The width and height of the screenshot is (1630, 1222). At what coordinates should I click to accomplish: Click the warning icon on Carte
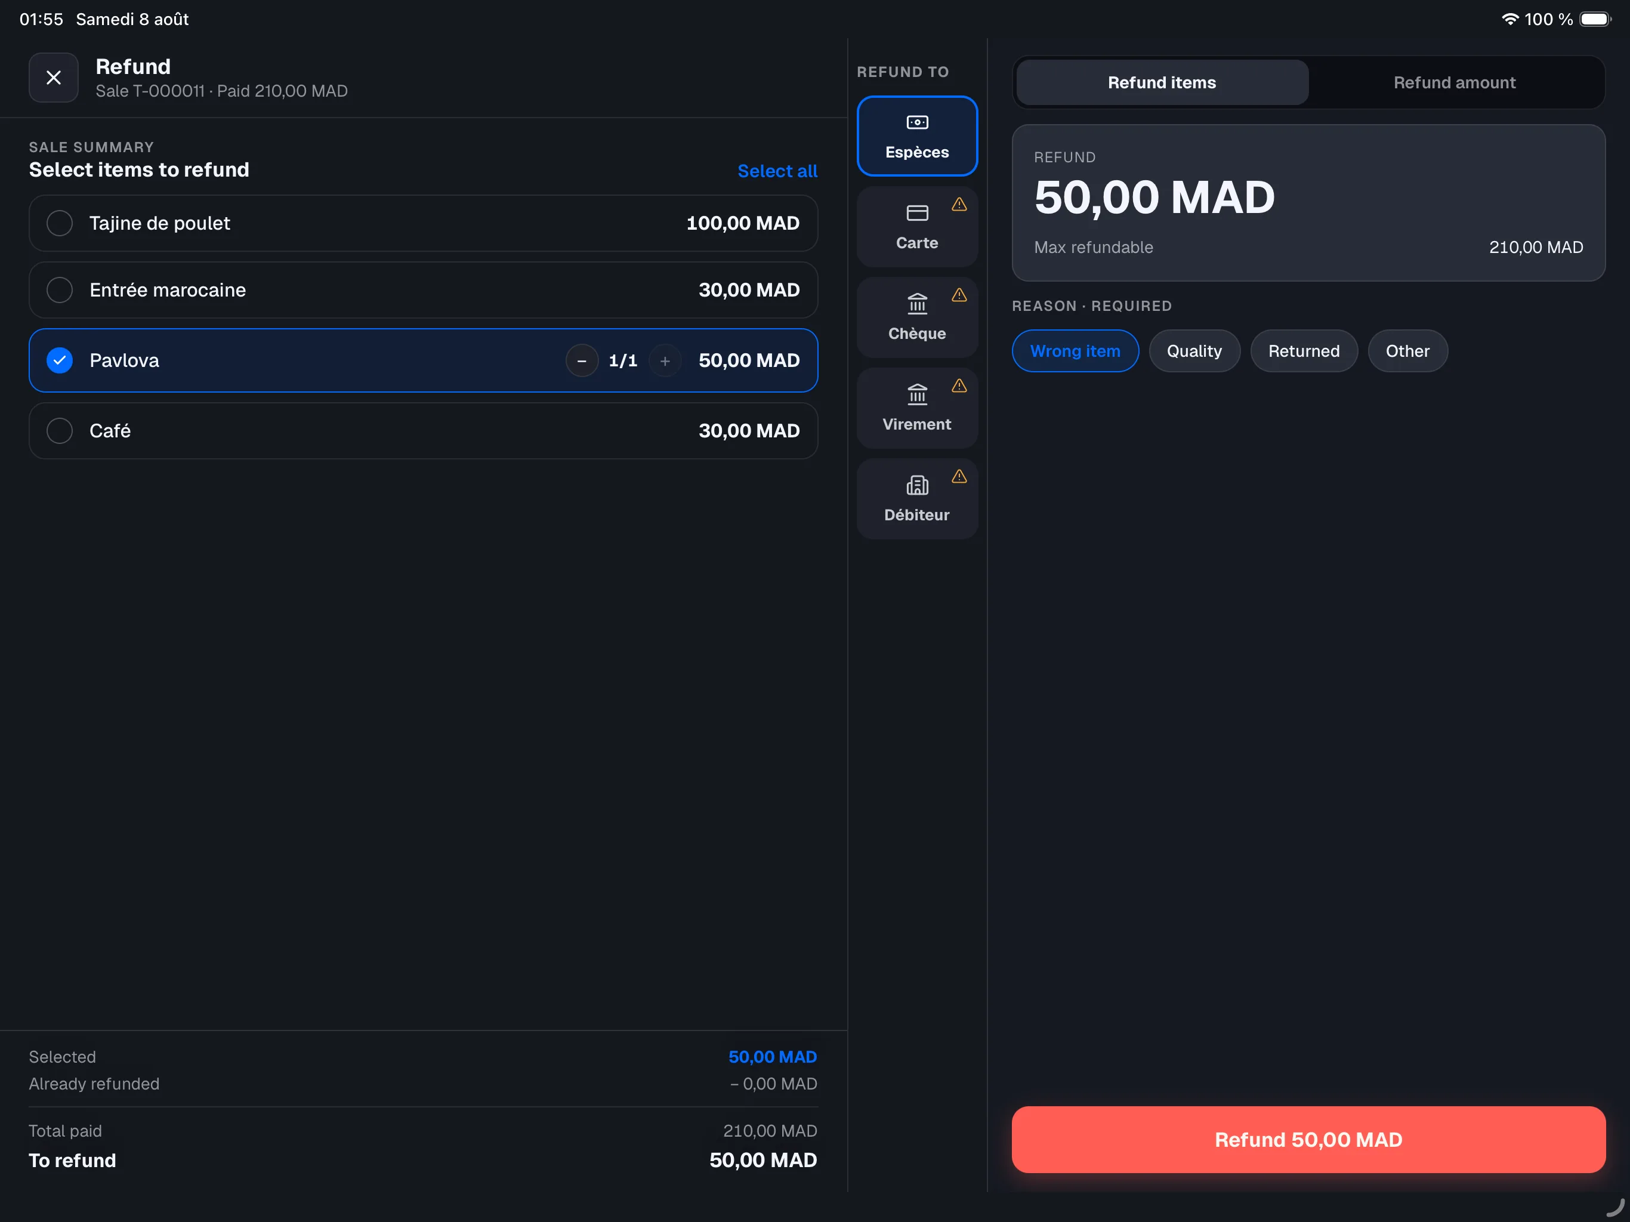click(959, 204)
